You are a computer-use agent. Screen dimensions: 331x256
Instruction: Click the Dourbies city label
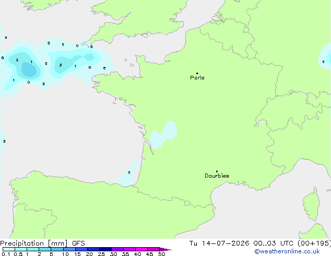[x=217, y=176]
